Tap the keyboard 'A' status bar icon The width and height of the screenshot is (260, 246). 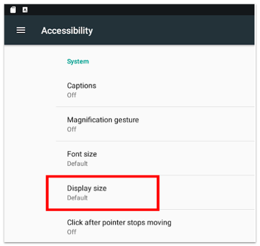(25, 10)
